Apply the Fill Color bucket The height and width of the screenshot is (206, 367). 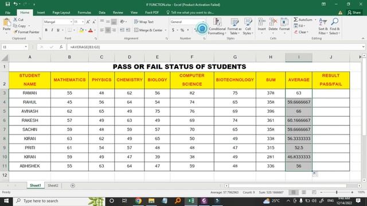click(x=81, y=30)
